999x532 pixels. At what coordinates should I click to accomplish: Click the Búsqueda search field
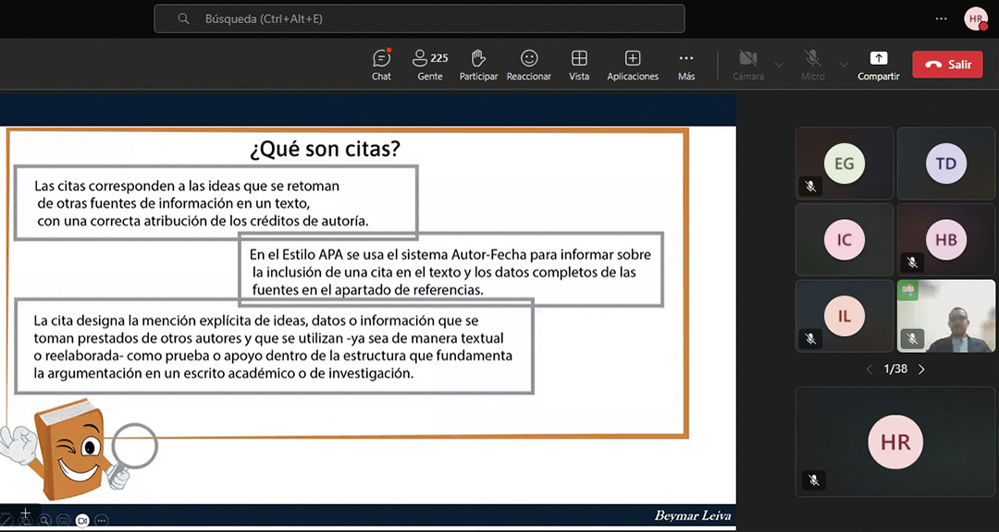(419, 18)
